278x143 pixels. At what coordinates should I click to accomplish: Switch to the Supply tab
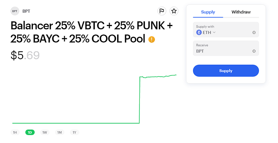pyautogui.click(x=208, y=12)
